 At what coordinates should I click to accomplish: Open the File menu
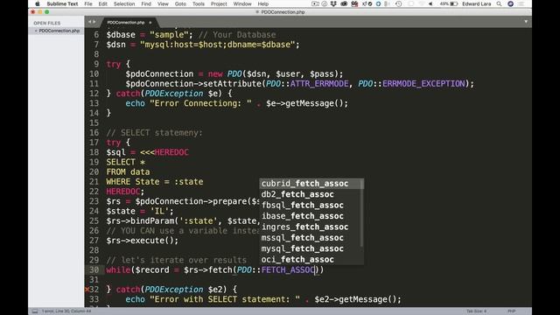click(x=88, y=3)
